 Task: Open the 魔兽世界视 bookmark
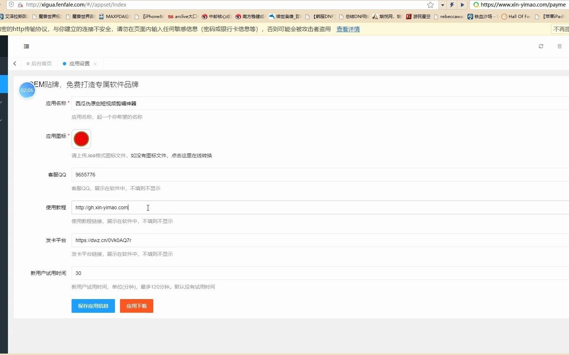47,17
